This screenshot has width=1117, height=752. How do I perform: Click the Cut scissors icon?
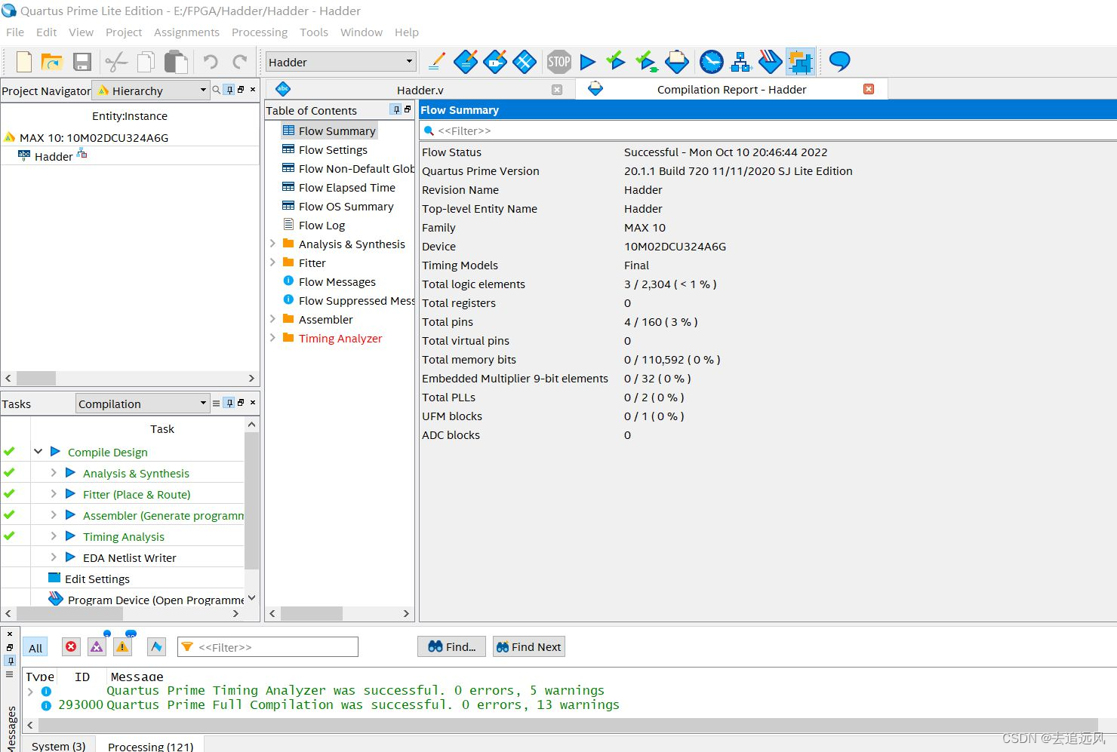point(116,62)
